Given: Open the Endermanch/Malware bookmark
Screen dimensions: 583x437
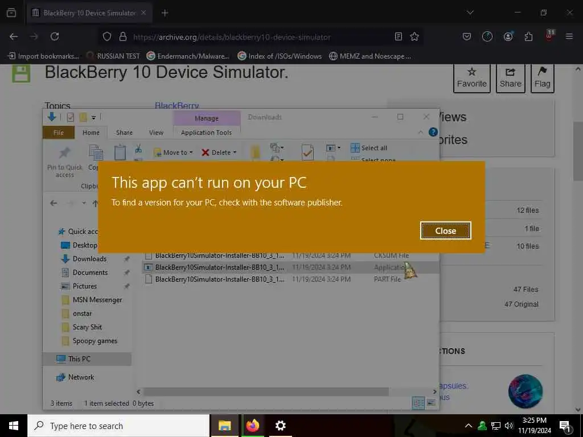Looking at the screenshot, I should 188,56.
